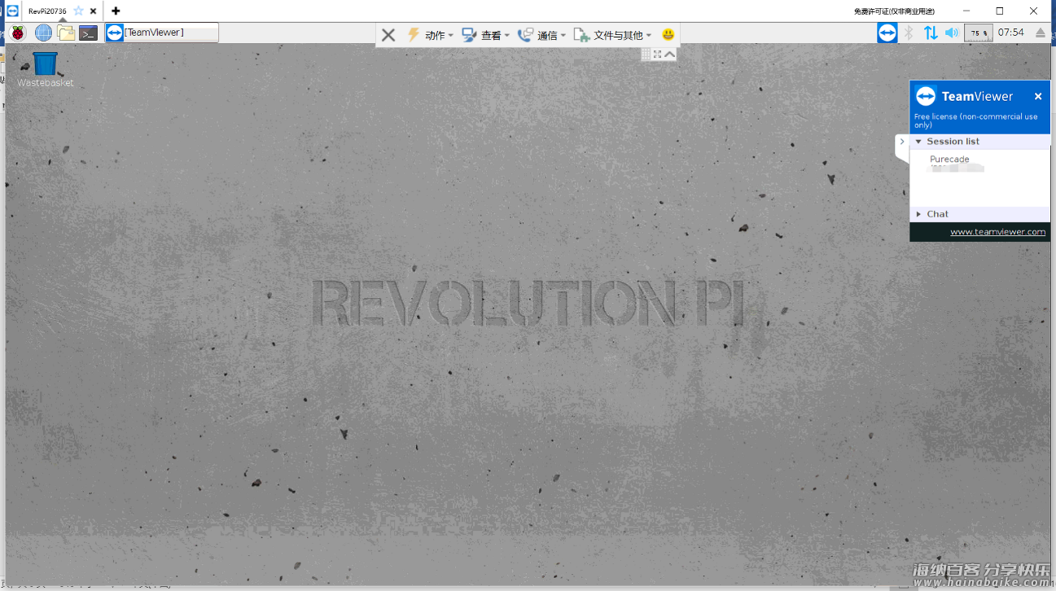The width and height of the screenshot is (1056, 591).
Task: Favorite RevPi20736 with the star icon
Action: [78, 11]
